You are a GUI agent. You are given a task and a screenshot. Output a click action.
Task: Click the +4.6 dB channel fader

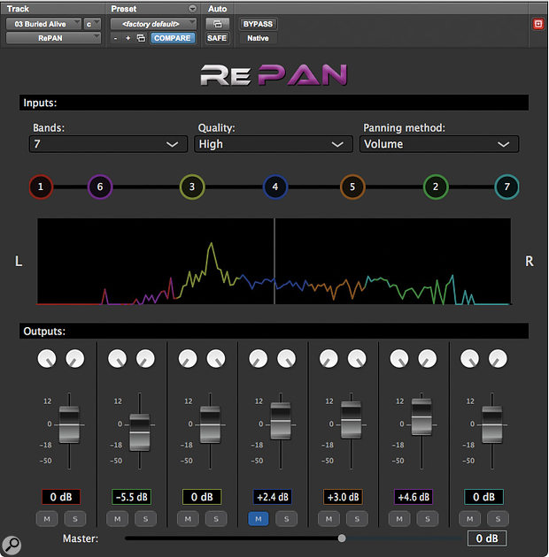[421, 416]
